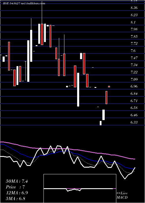Image resolution: width=145 pixels, height=203 pixels.
Task: Click the '50MA : 7.4' legend entry
Action: tap(17, 181)
